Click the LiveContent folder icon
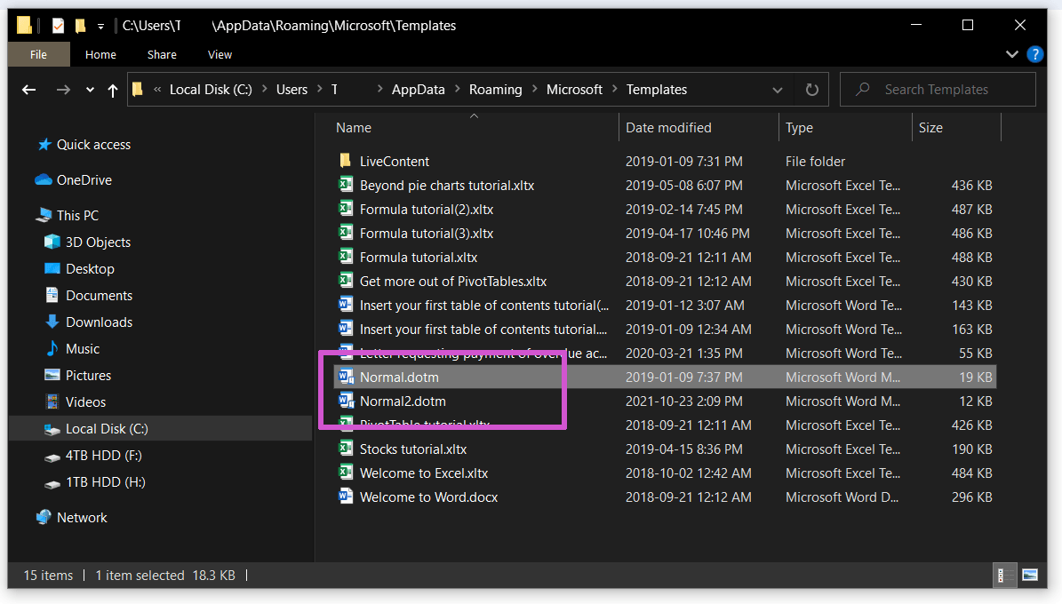Image resolution: width=1062 pixels, height=604 pixels. coord(346,161)
